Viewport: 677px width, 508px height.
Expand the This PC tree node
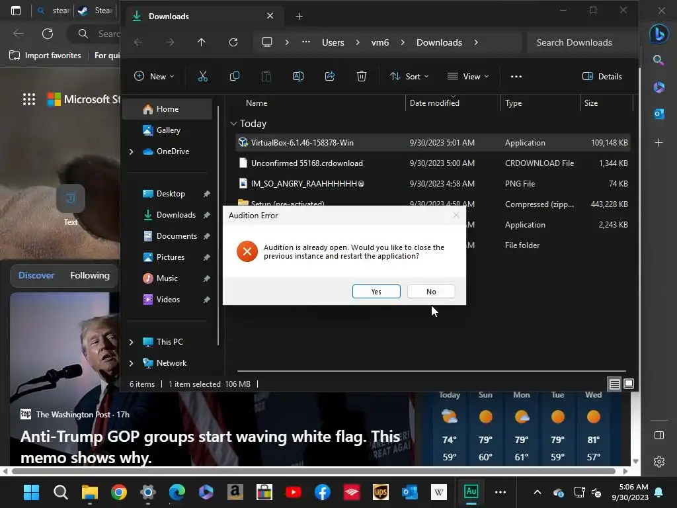[132, 342]
